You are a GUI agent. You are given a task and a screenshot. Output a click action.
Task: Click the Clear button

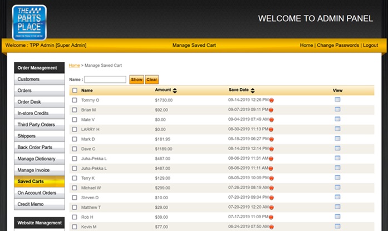point(152,80)
